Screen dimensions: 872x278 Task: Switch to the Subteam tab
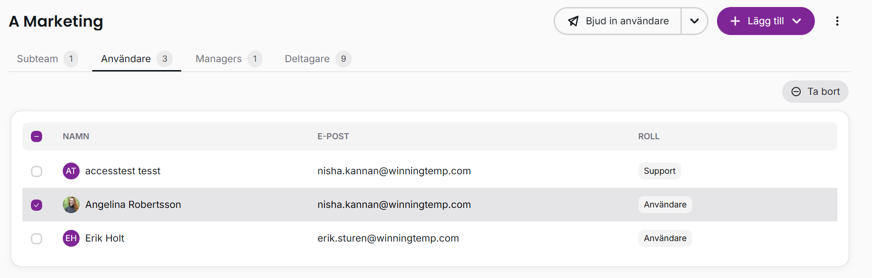(x=37, y=59)
